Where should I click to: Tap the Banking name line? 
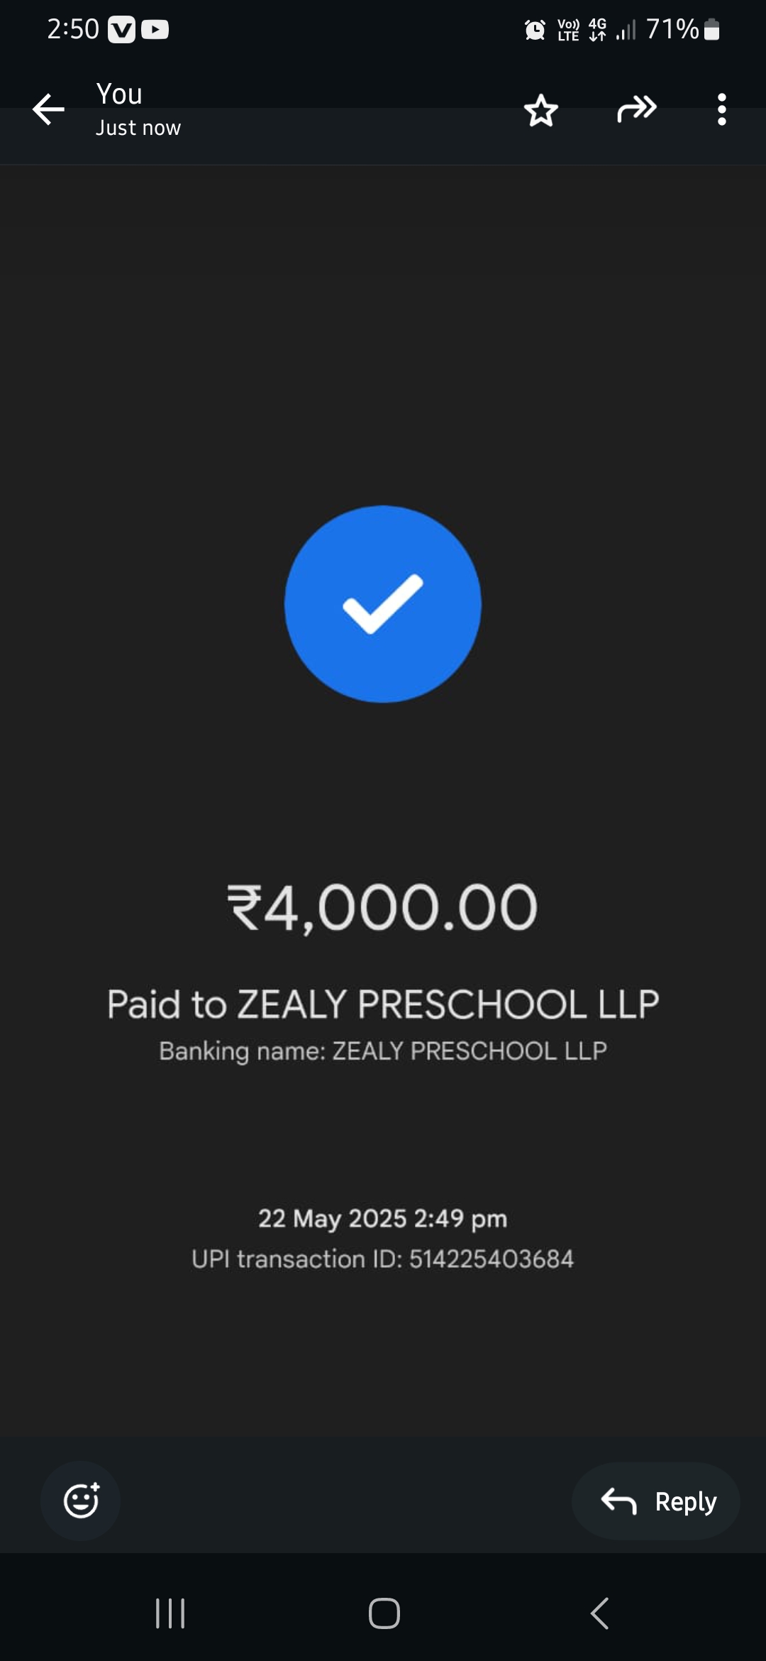pos(383,1051)
